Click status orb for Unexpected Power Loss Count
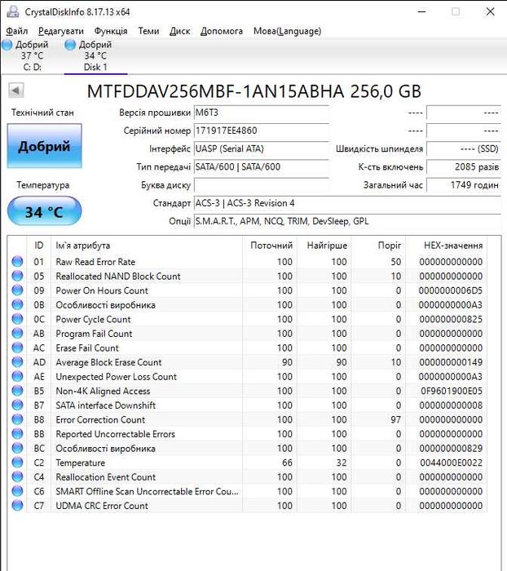 (17, 376)
